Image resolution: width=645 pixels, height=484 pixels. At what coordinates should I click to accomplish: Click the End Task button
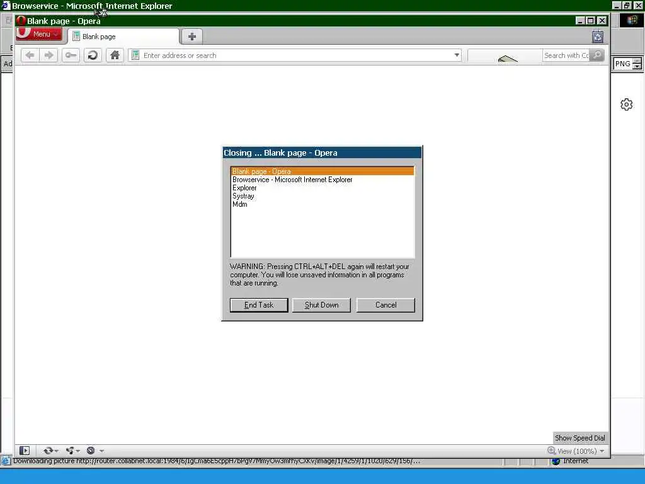(x=259, y=305)
